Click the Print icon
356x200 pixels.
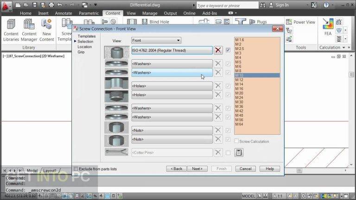[x=51, y=5]
